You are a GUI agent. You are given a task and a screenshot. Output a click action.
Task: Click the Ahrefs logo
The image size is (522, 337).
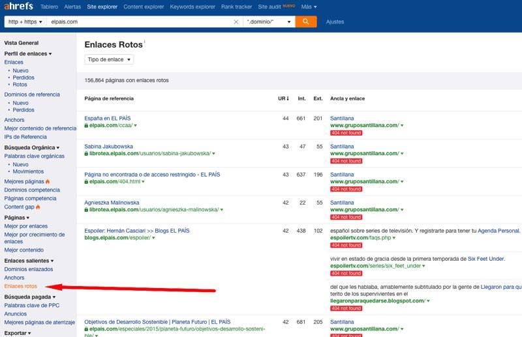click(x=19, y=7)
